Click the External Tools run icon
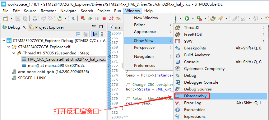 click(199, 18)
